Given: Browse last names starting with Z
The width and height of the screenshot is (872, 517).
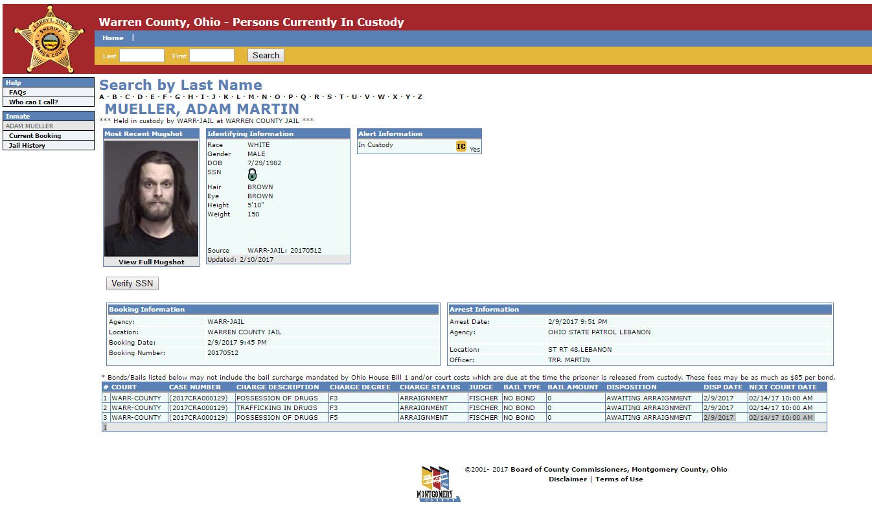Looking at the screenshot, I should point(420,97).
